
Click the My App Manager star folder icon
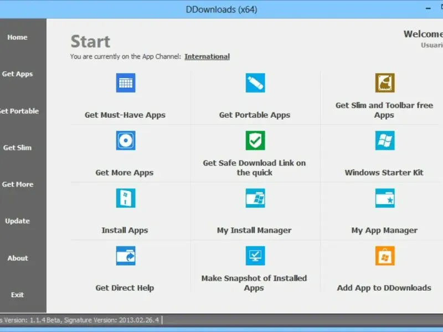click(x=384, y=198)
